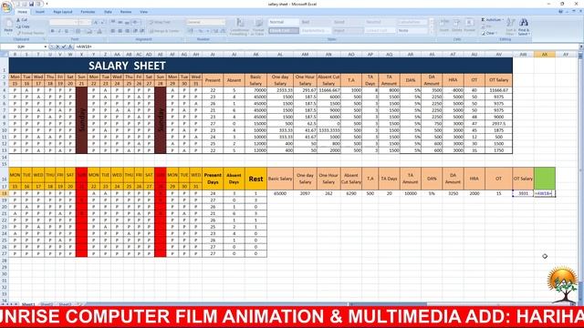Toggle Center horizontal alignment

[x=120, y=31]
